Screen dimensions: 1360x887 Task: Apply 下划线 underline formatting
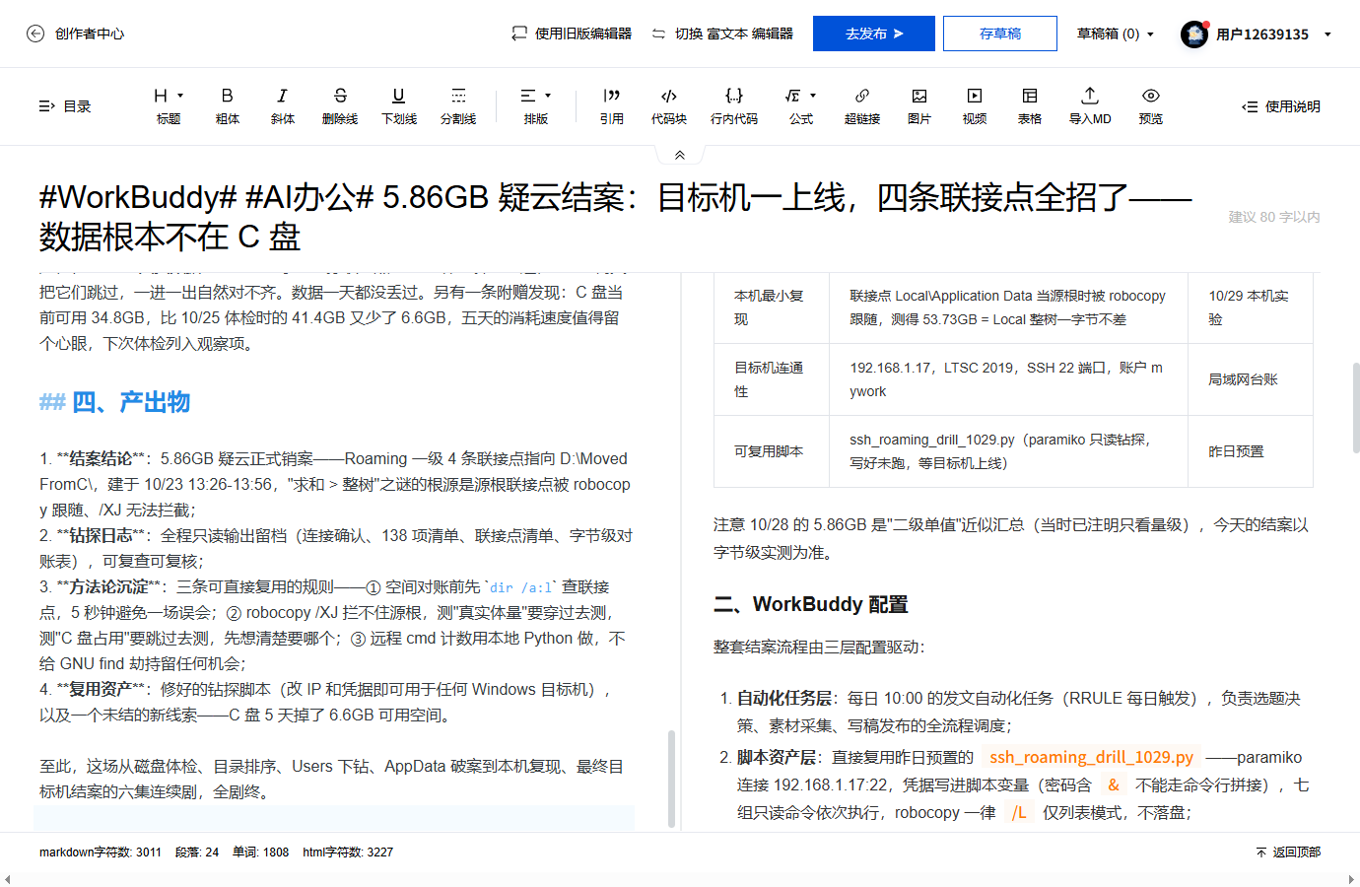399,106
